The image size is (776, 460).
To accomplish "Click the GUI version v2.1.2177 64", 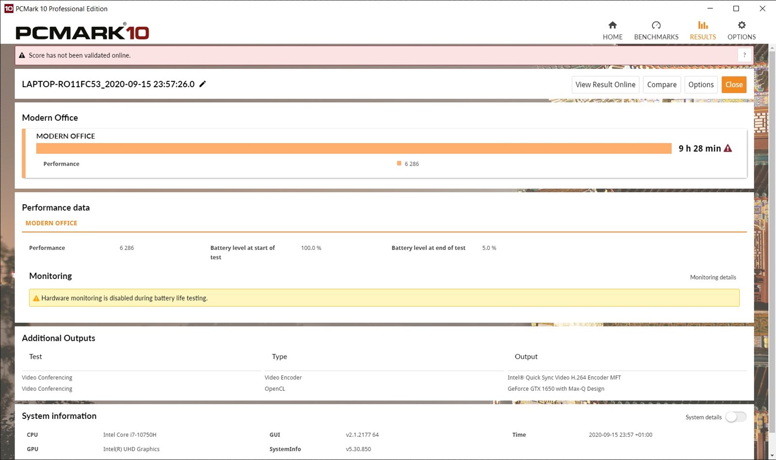I will click(x=362, y=435).
